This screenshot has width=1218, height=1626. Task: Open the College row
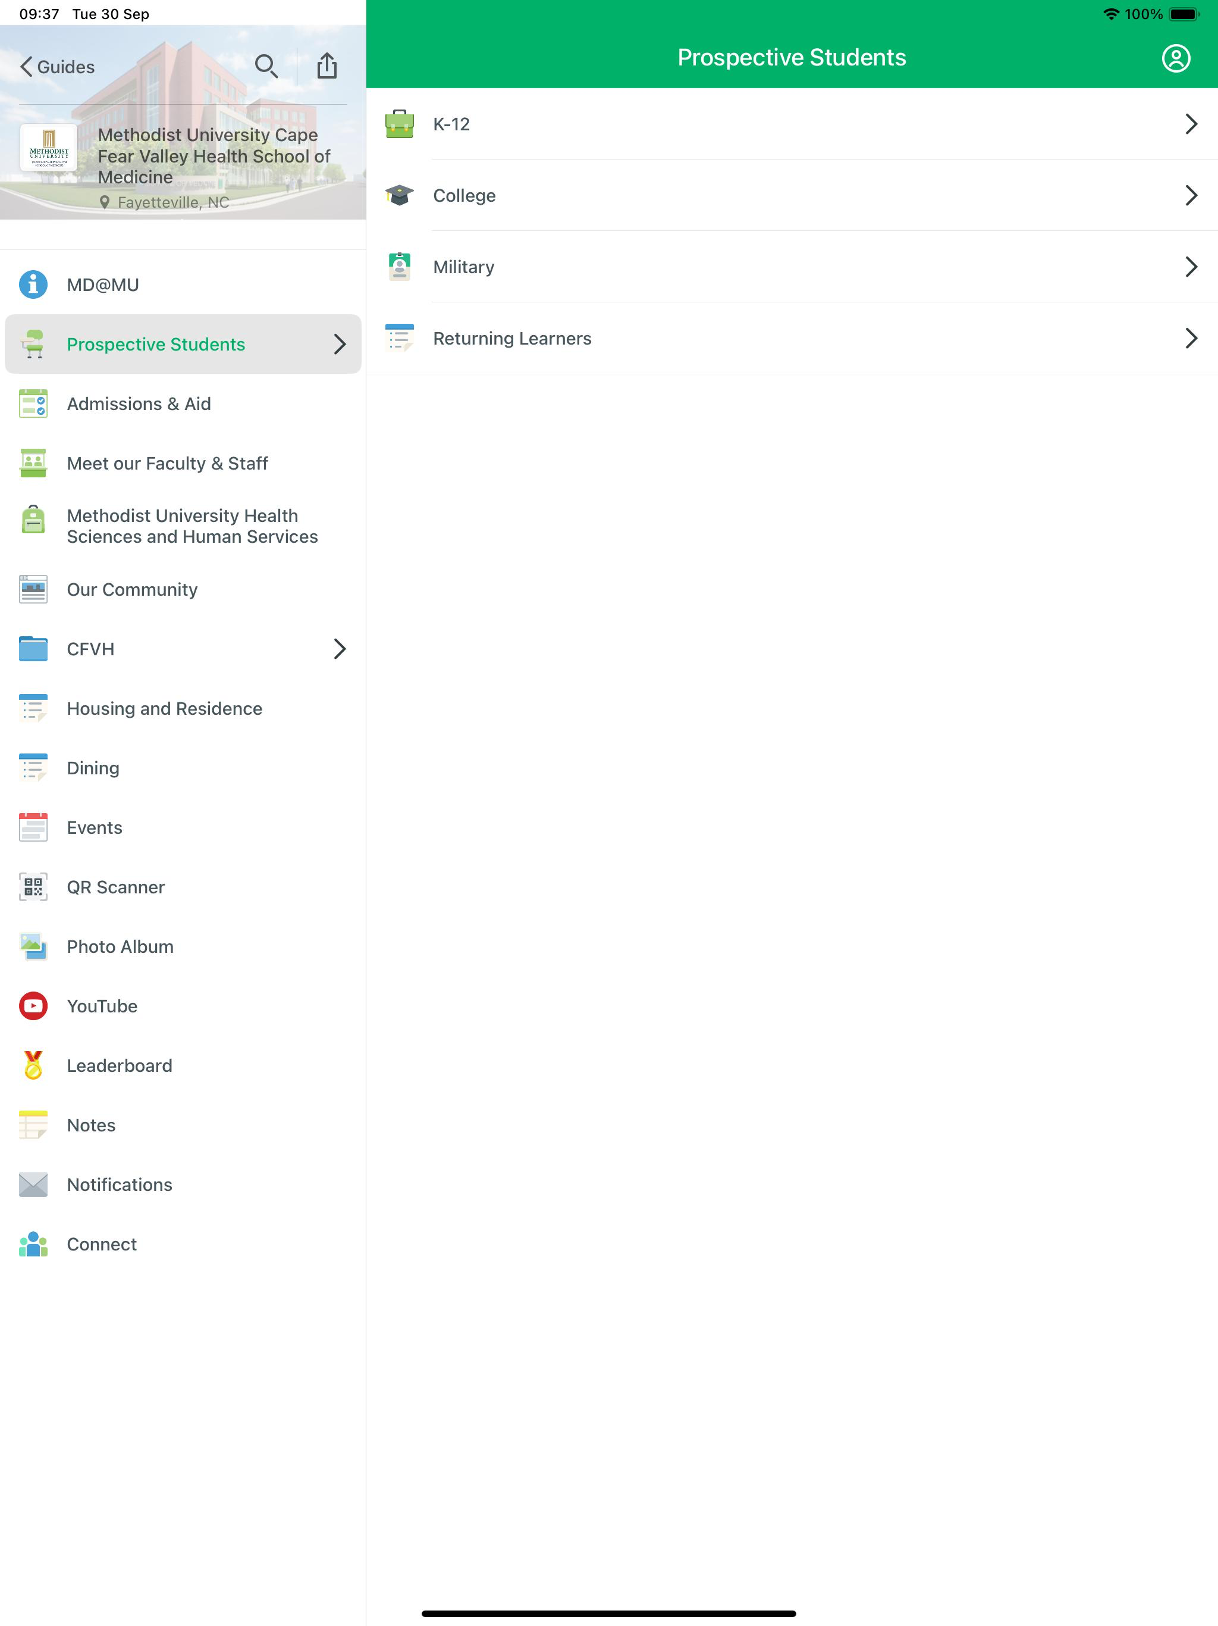click(x=792, y=196)
